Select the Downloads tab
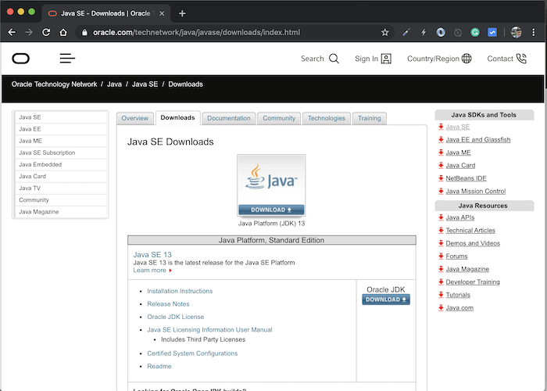 pos(177,118)
